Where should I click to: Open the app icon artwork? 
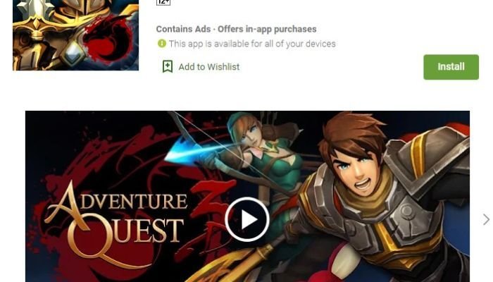coord(75,35)
